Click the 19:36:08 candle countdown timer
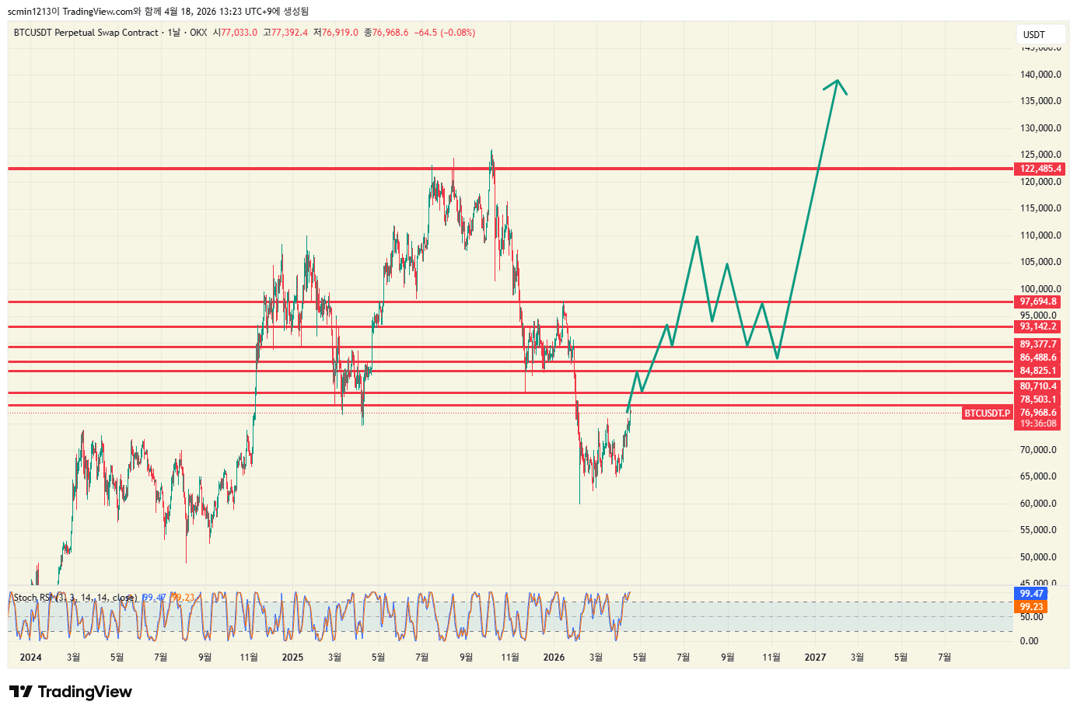 [x=1038, y=424]
